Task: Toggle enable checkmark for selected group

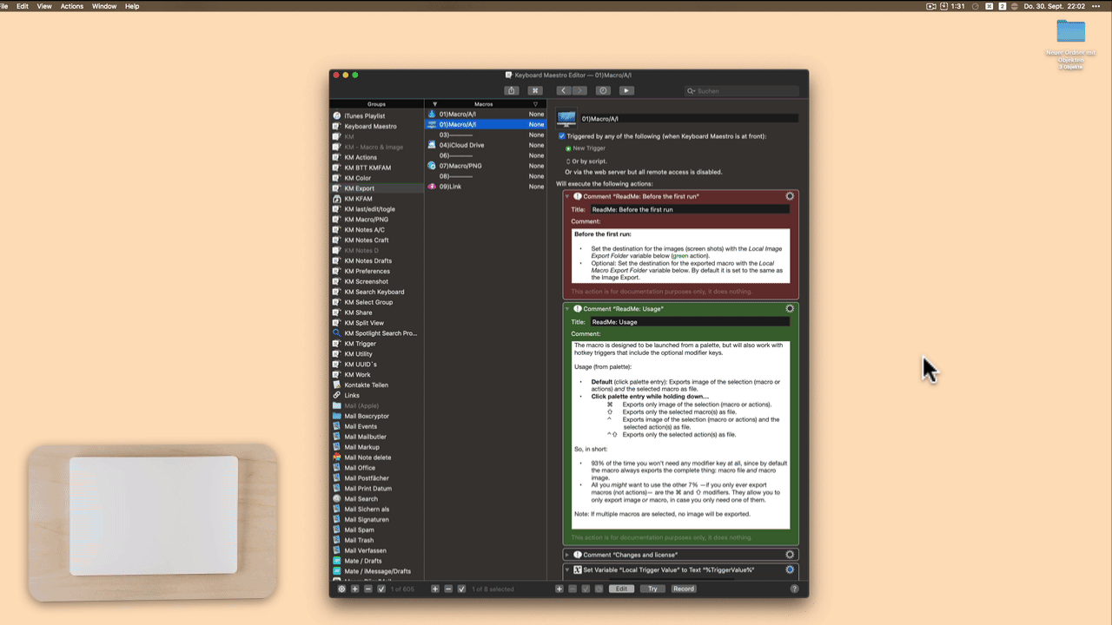Action: tap(381, 589)
